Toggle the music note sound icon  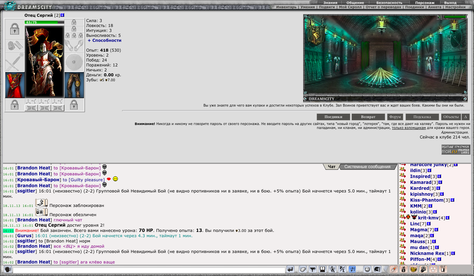tap(353, 269)
